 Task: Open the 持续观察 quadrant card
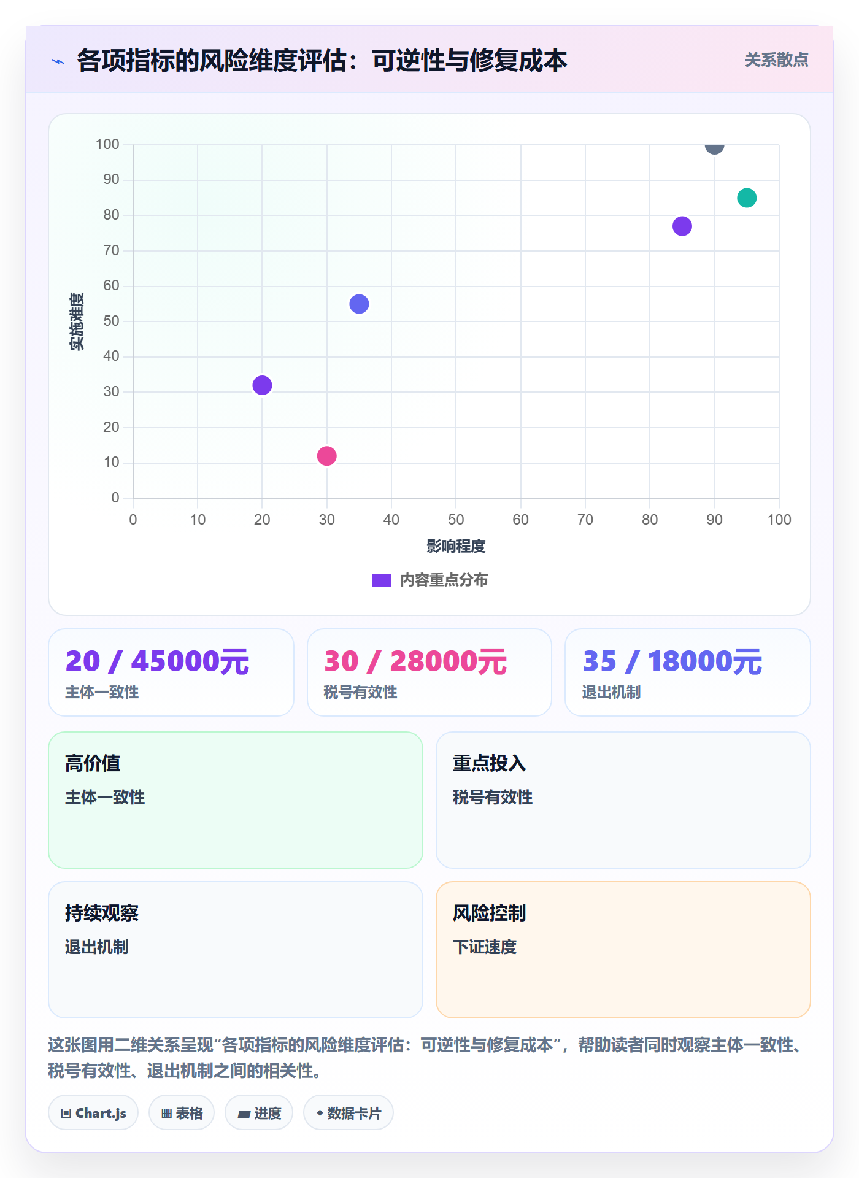point(236,950)
